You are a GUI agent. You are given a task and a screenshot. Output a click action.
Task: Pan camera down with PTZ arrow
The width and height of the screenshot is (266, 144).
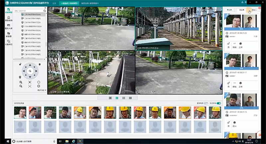click(x=30, y=77)
